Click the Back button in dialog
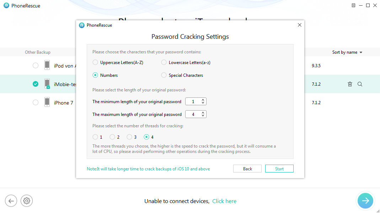The image size is (380, 213). coord(247,169)
